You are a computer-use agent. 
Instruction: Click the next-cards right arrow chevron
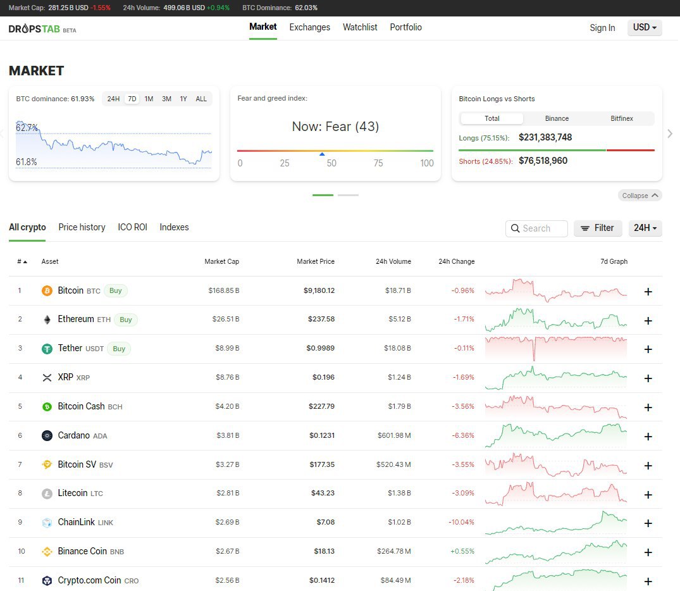coord(670,134)
